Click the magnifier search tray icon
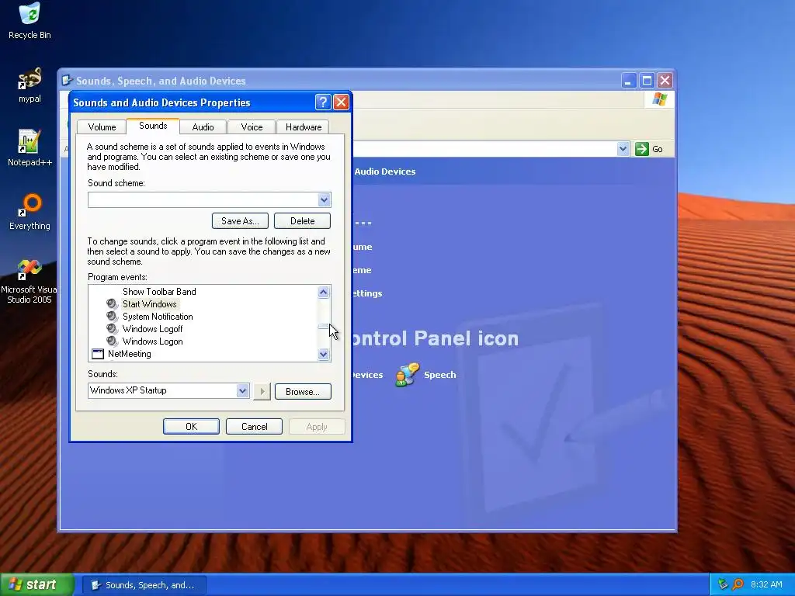This screenshot has height=596, width=795. (738, 584)
